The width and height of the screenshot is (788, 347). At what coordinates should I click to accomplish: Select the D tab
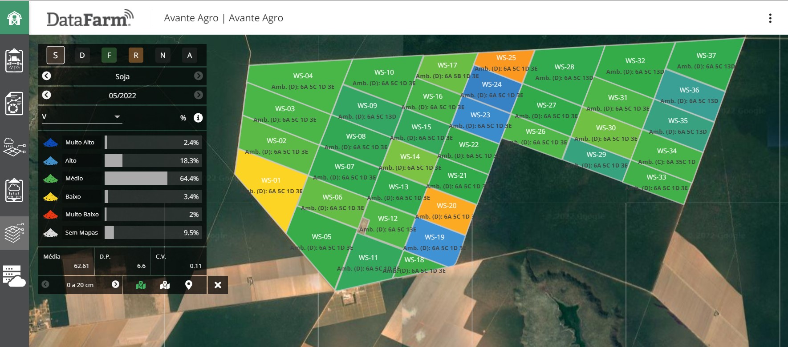pos(82,55)
